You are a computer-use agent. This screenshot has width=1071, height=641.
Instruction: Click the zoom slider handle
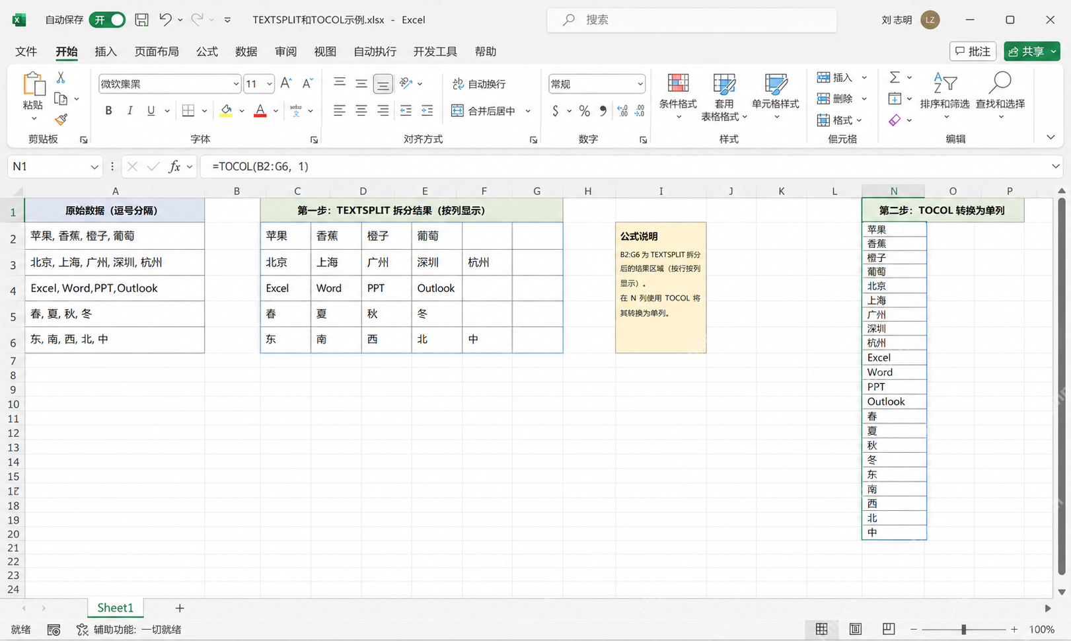point(964,630)
